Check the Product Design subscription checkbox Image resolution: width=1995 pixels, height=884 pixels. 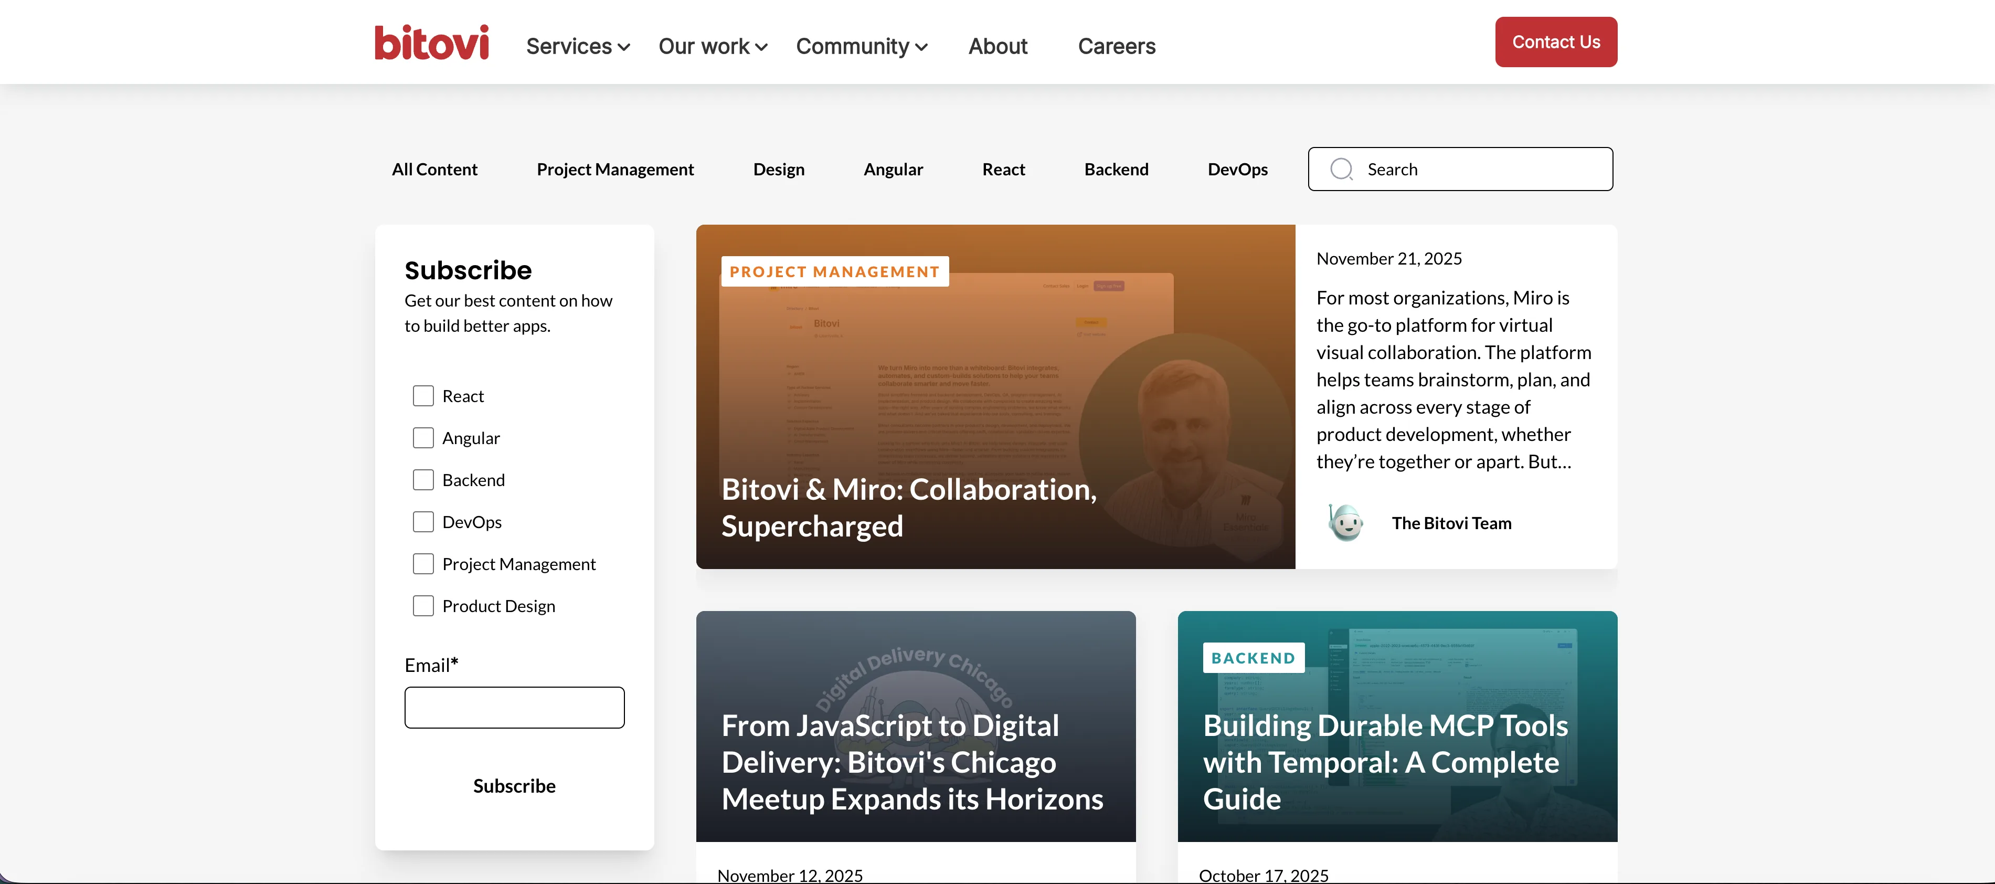[x=423, y=605]
